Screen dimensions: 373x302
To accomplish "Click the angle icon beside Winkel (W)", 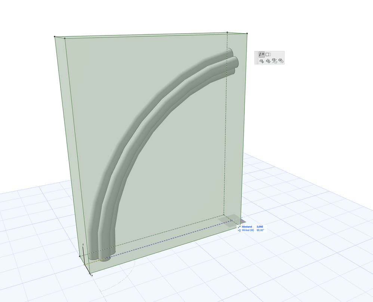I will [x=239, y=230].
